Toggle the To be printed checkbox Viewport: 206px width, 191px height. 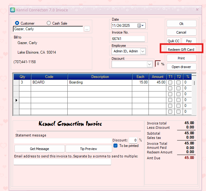(x=115, y=146)
